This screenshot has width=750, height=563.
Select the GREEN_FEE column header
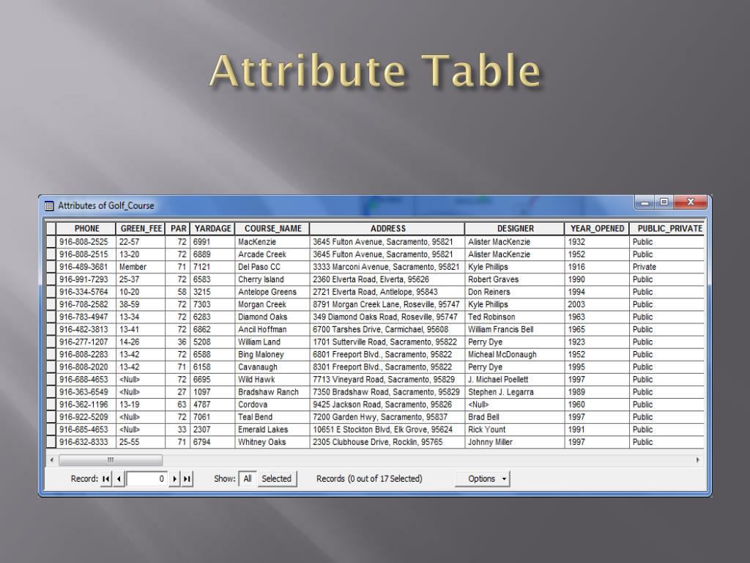(141, 229)
